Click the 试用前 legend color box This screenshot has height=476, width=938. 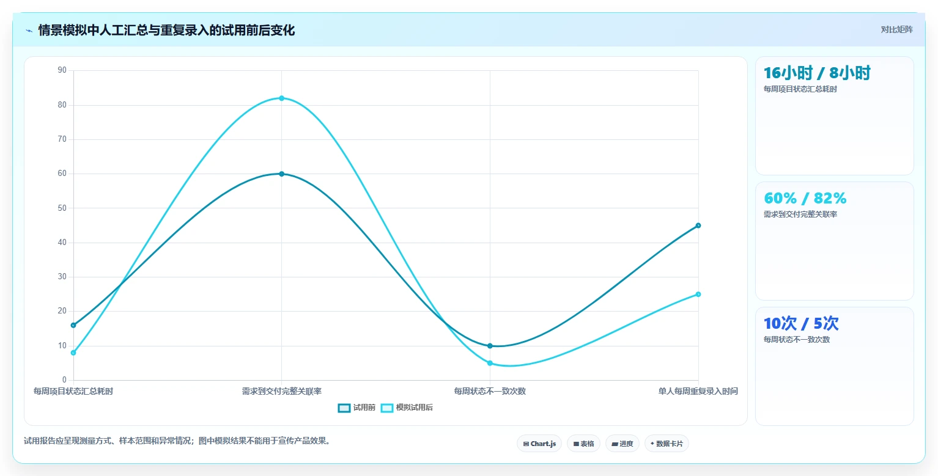pos(344,408)
